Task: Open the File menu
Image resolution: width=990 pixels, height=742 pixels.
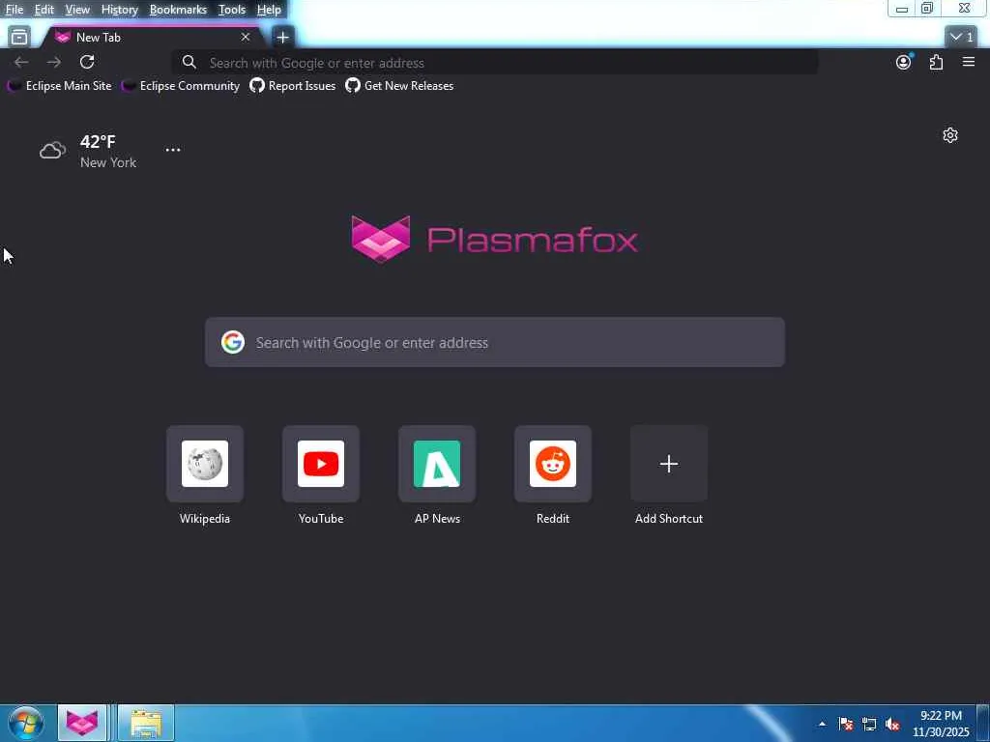Action: pyautogui.click(x=14, y=10)
